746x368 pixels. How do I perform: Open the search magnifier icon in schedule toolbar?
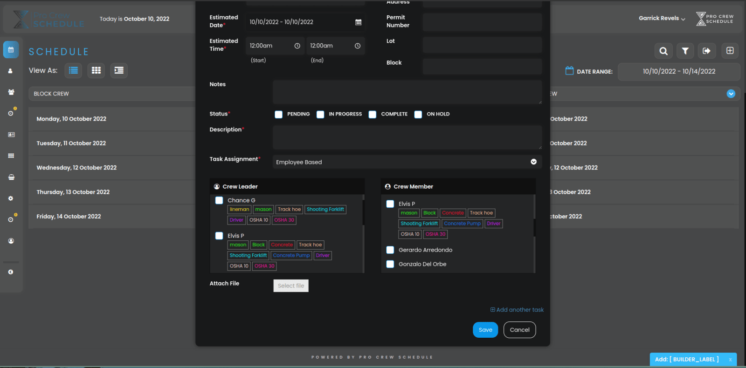(x=663, y=51)
